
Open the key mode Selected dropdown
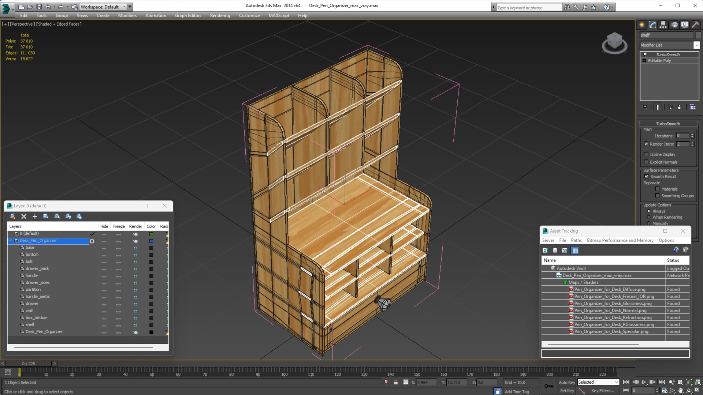tap(598, 382)
